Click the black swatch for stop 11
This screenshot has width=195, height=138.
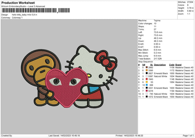click(x=147, y=97)
